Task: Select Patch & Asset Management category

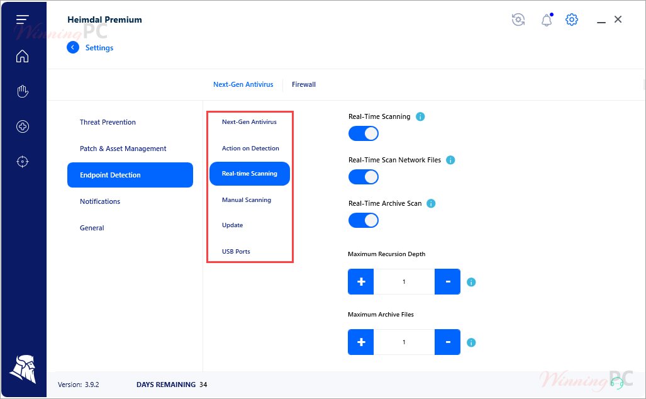Action: (x=123, y=149)
